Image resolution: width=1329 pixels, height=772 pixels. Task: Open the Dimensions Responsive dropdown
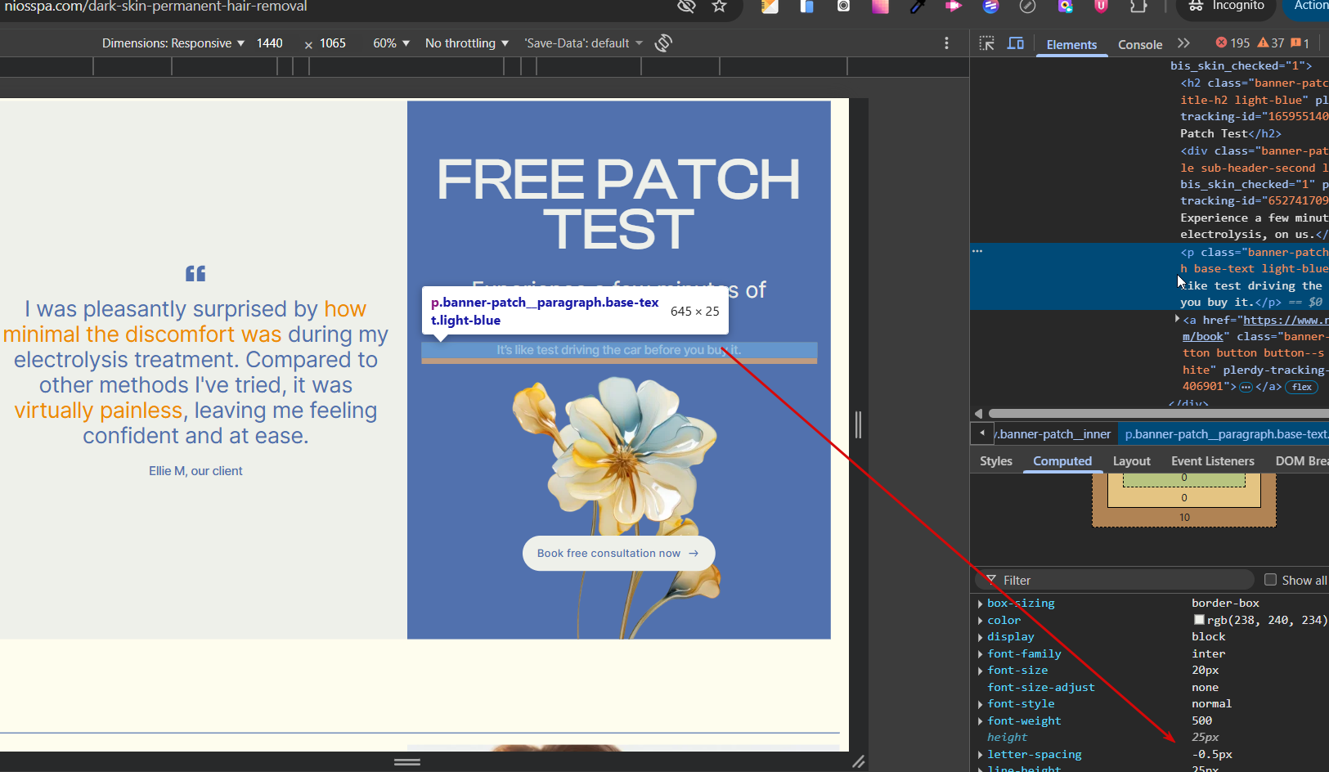(173, 43)
